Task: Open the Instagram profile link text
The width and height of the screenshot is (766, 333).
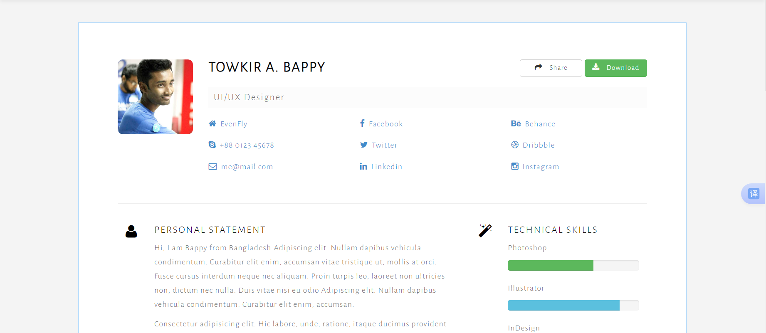Action: 541,167
